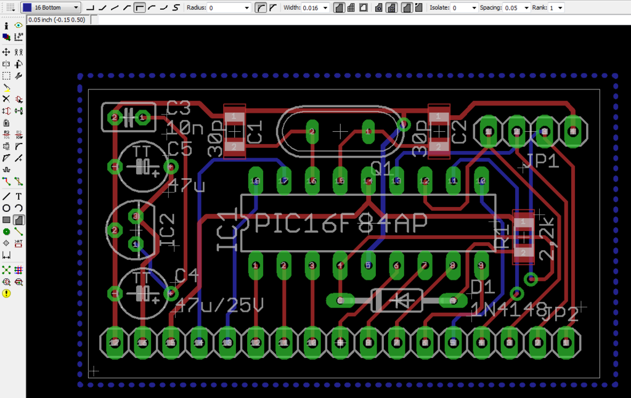Select the Group selection tool
This screenshot has width=631, height=398.
tap(6, 76)
